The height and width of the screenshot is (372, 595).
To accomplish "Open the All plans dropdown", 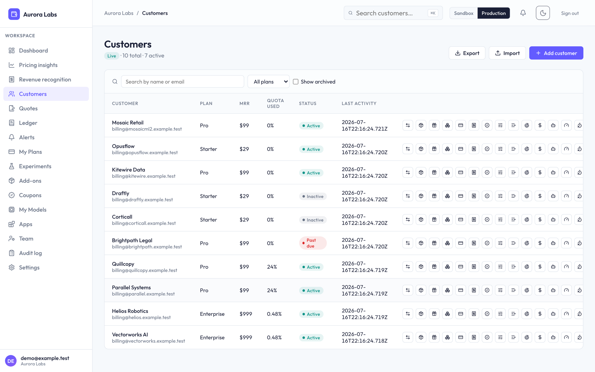I will pyautogui.click(x=269, y=82).
